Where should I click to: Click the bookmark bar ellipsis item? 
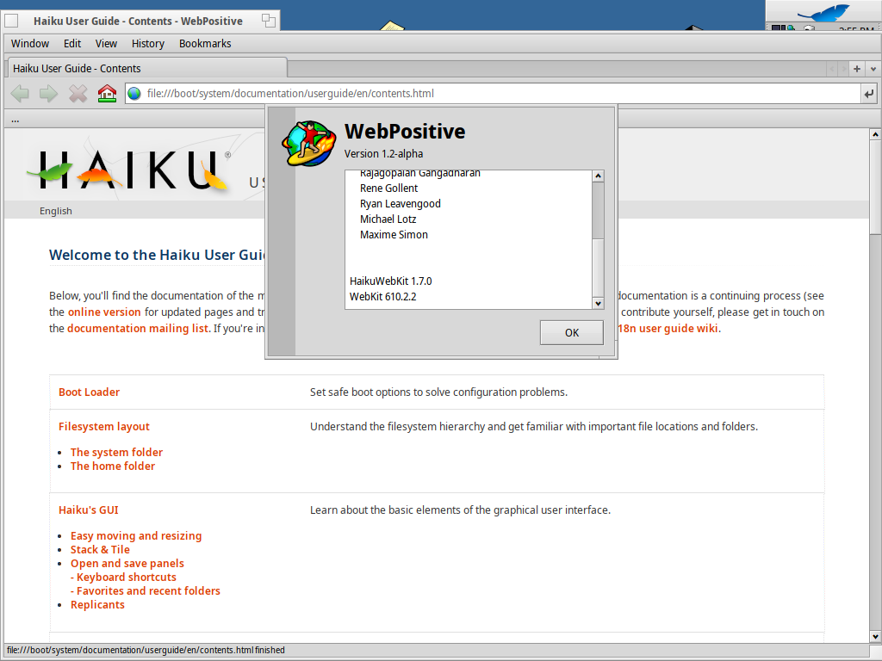pyautogui.click(x=16, y=119)
